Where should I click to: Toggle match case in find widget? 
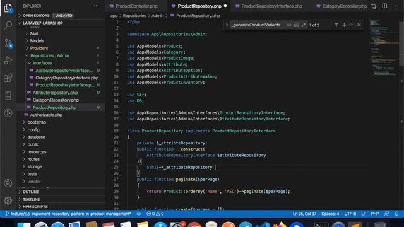point(289,25)
